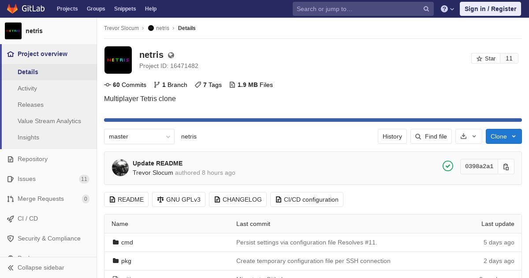Viewport: 529px width, 278px height.
Task: Open the CI/CD configuration button
Action: (x=307, y=199)
